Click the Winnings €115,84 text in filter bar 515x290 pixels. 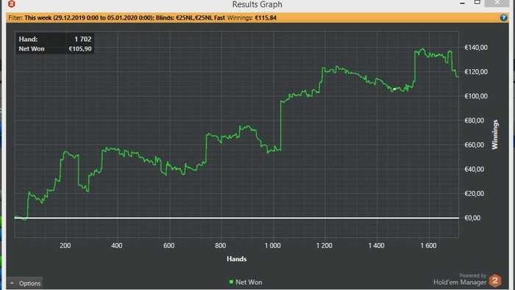[x=252, y=18]
